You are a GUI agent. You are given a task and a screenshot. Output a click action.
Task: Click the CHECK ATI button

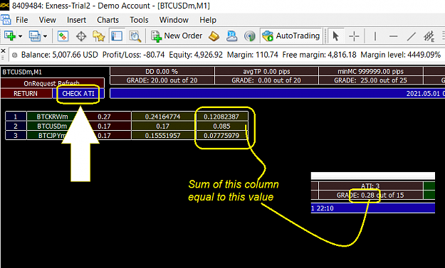pyautogui.click(x=78, y=94)
